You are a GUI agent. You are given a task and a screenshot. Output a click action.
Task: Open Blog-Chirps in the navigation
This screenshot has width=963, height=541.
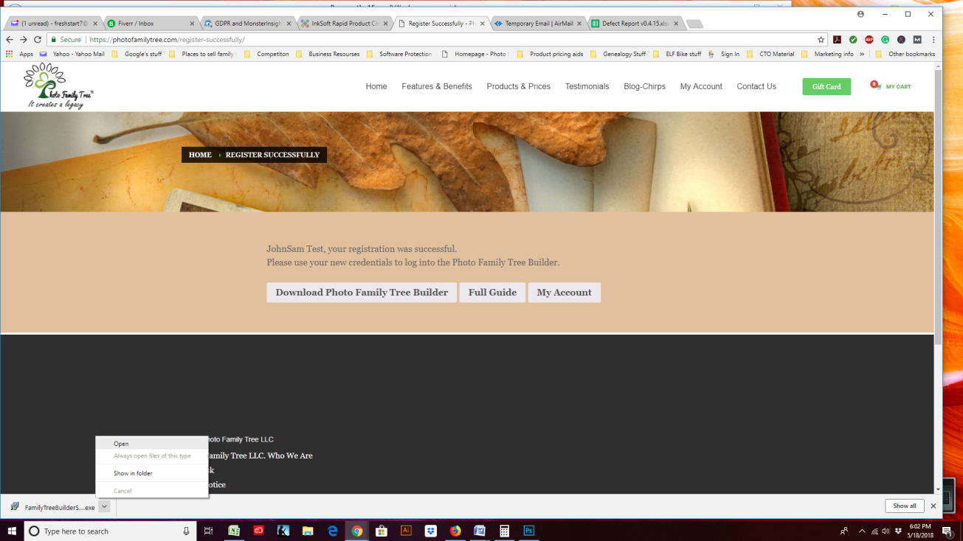click(644, 86)
